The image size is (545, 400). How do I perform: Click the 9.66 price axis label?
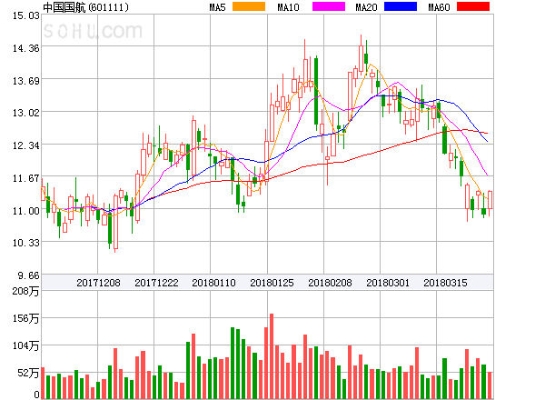click(22, 275)
